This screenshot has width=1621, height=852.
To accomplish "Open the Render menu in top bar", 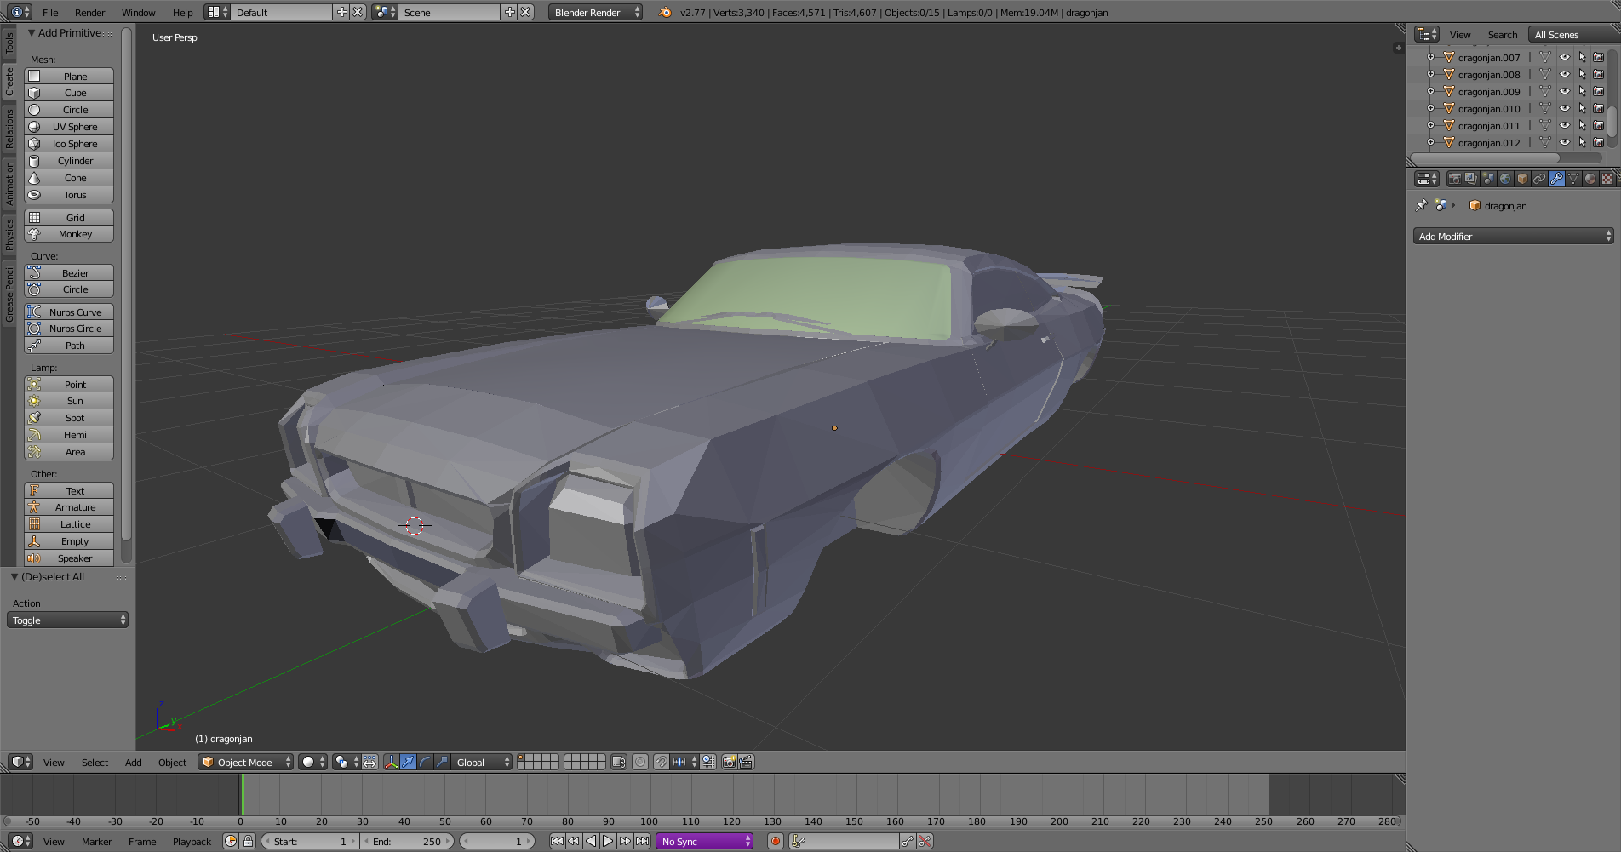I will (89, 13).
